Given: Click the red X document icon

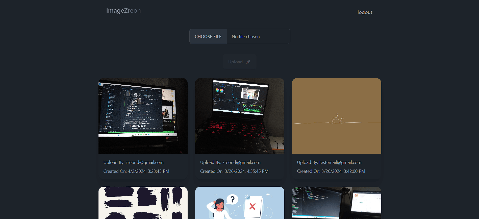Looking at the screenshot, I should point(253,207).
